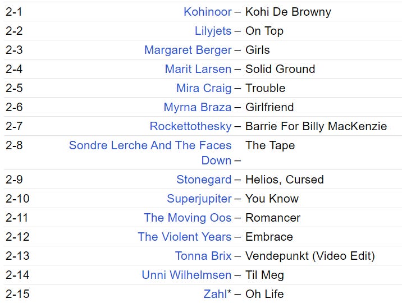The height and width of the screenshot is (303, 402).
Task: Click track title Helios, Cursed
Action: 284,180
